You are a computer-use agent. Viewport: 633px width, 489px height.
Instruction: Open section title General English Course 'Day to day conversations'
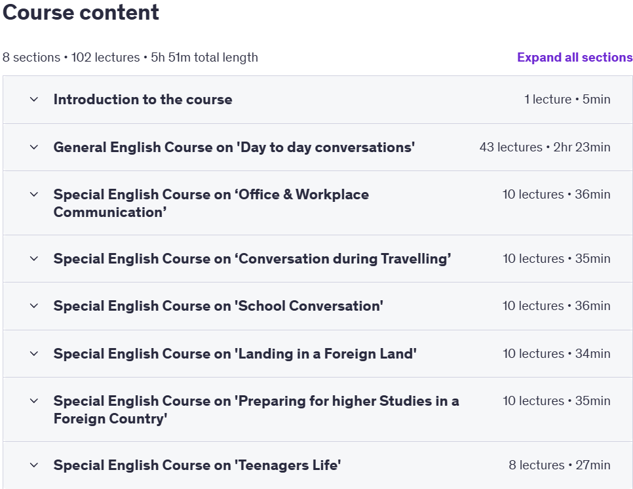234,147
